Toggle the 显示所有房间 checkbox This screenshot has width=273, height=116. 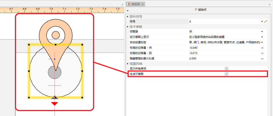click(x=226, y=68)
